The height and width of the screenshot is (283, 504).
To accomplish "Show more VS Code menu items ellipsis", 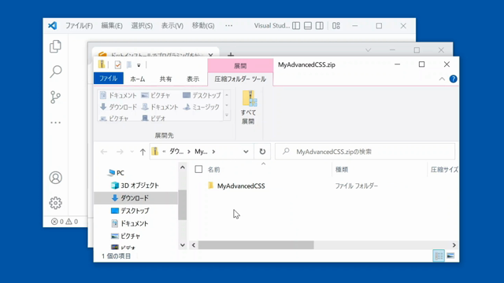I will [x=229, y=26].
